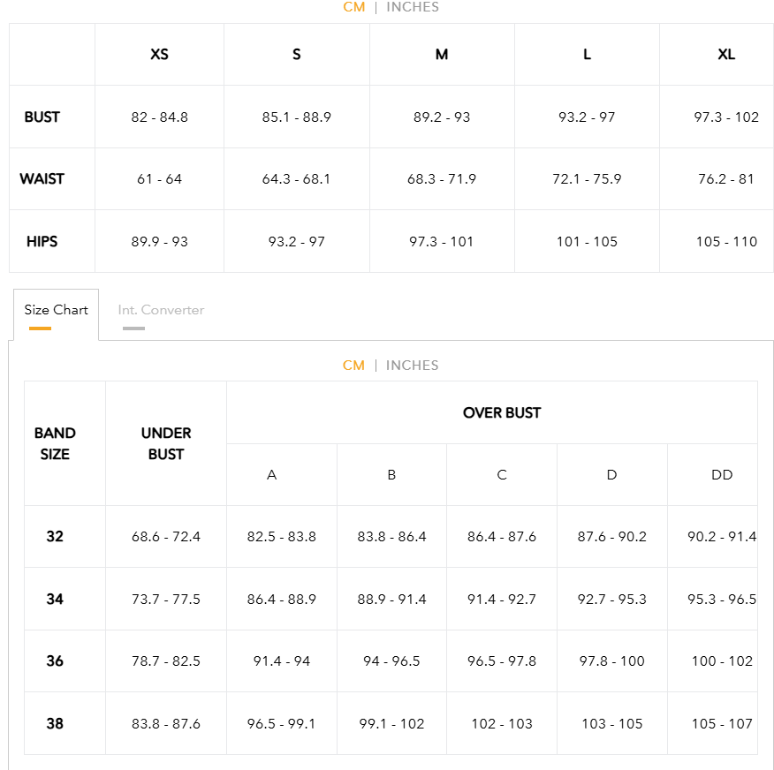
Task: Select the WAIST row label
Action: click(42, 179)
